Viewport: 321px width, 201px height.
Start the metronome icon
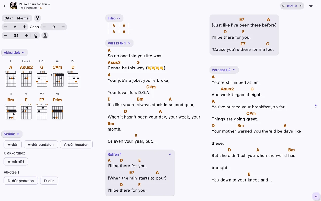[45, 36]
